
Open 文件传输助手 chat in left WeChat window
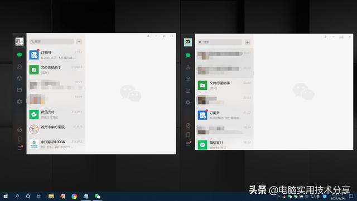(x=56, y=70)
